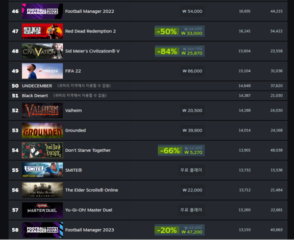294x240 pixels.
Task: Open the FIFA 22 banner image
Action: click(x=42, y=71)
